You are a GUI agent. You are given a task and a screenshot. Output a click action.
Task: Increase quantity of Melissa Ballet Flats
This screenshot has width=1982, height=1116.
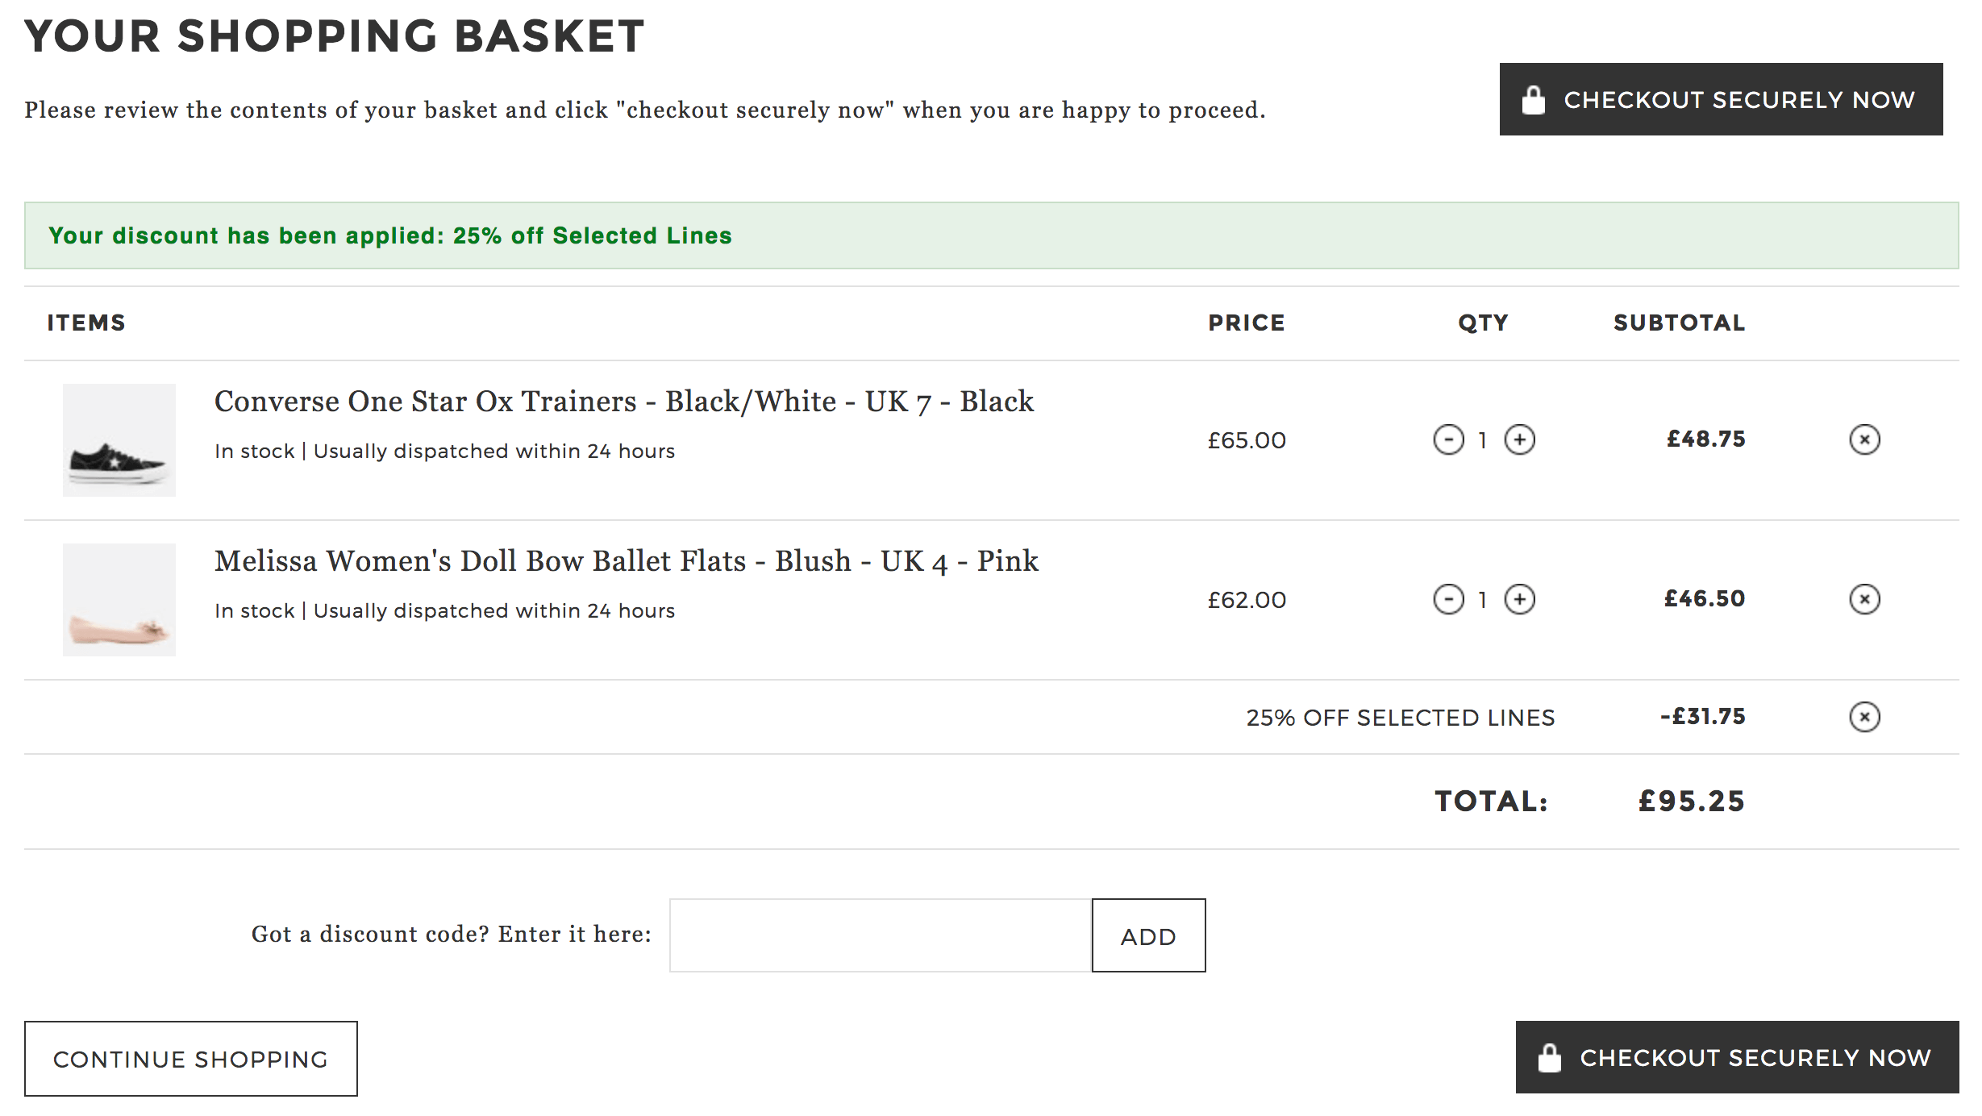pyautogui.click(x=1520, y=599)
